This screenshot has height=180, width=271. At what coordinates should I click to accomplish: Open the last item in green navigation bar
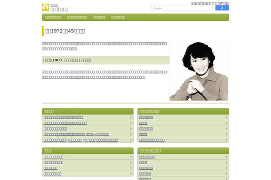[118, 18]
